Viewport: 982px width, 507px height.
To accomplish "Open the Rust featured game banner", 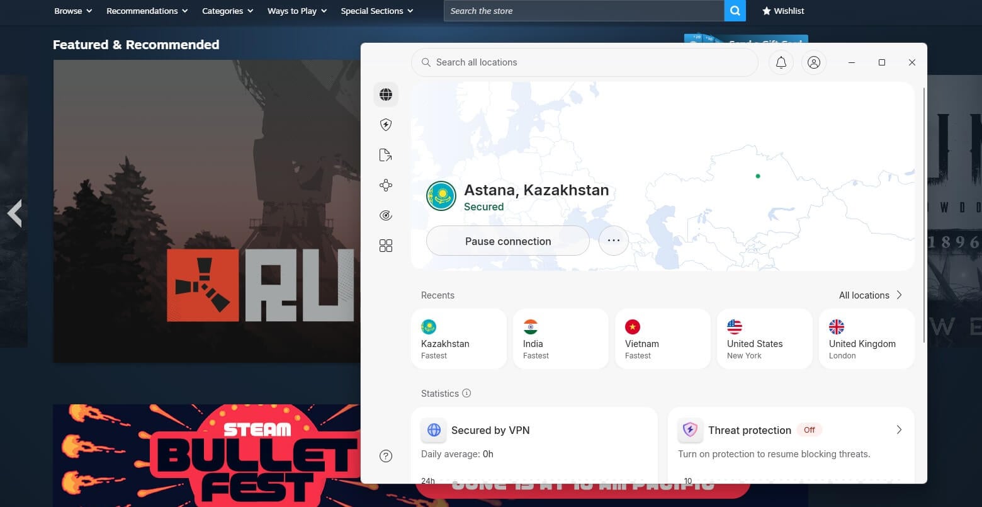I will click(206, 211).
